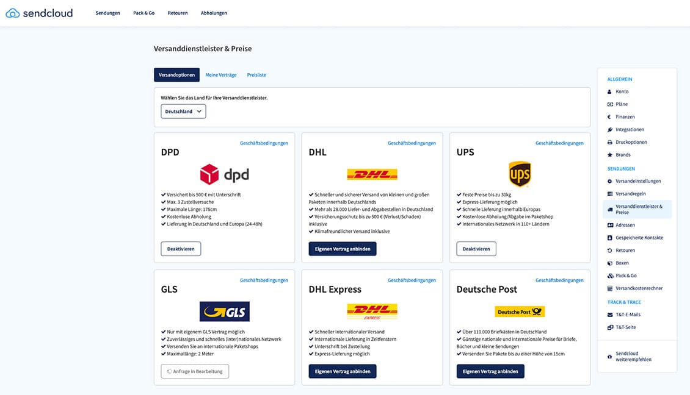
Task: Open Sendcloud weiterempfehlen link
Action: [633, 357]
